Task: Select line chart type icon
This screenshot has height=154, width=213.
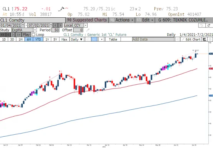Action: coord(88,39)
